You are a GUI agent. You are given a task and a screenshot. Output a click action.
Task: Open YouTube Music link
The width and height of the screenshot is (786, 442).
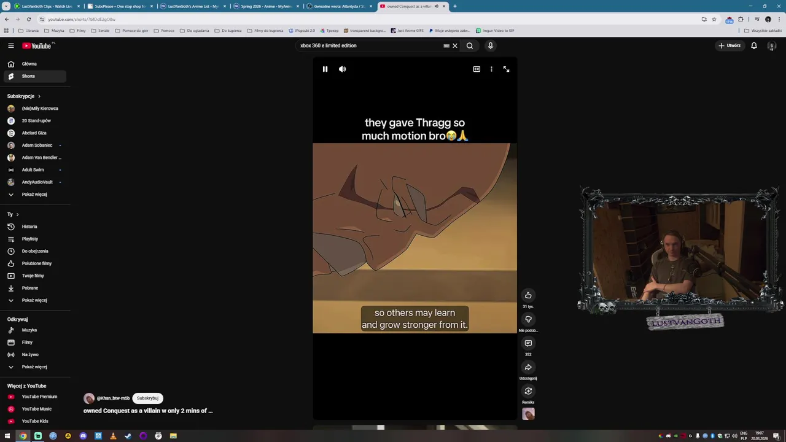click(x=34, y=409)
